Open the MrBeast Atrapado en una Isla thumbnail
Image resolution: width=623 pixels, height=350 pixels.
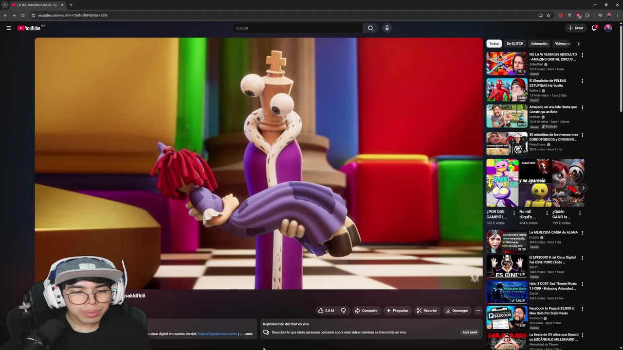coord(507,116)
